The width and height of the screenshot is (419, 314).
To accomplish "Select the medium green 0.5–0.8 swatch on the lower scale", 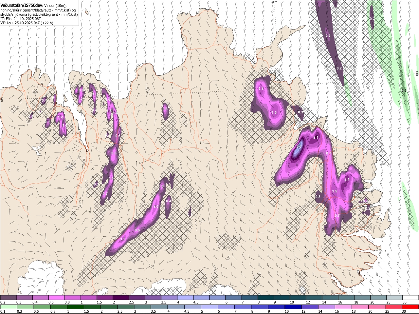I will [x=42, y=307].
